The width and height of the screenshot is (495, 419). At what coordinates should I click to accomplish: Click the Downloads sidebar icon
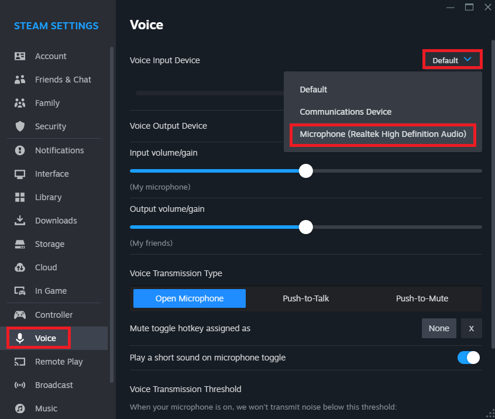click(x=20, y=221)
